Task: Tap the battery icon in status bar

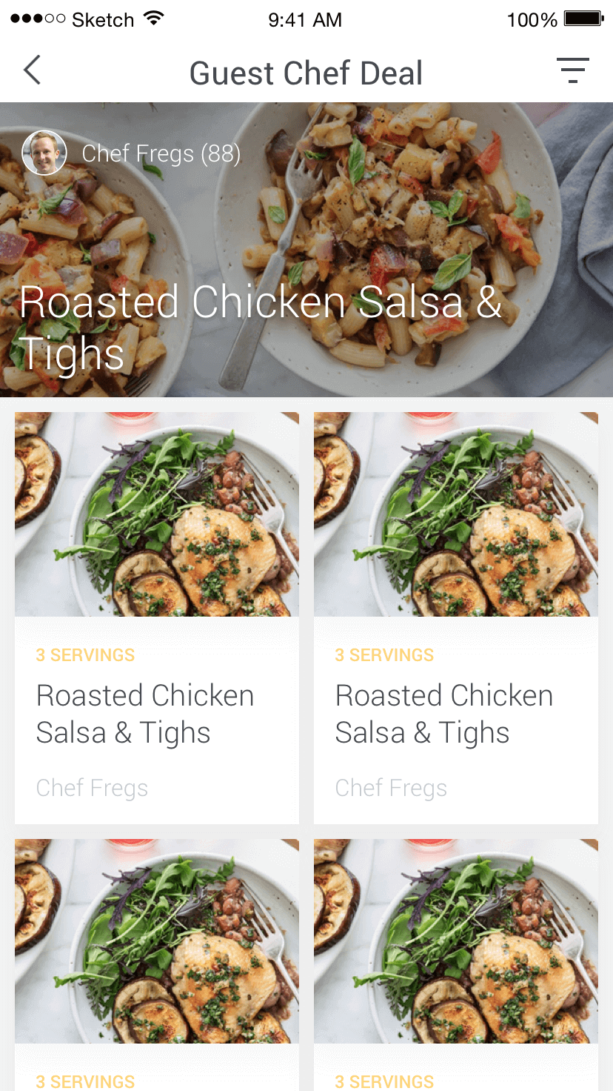Action: [585, 19]
